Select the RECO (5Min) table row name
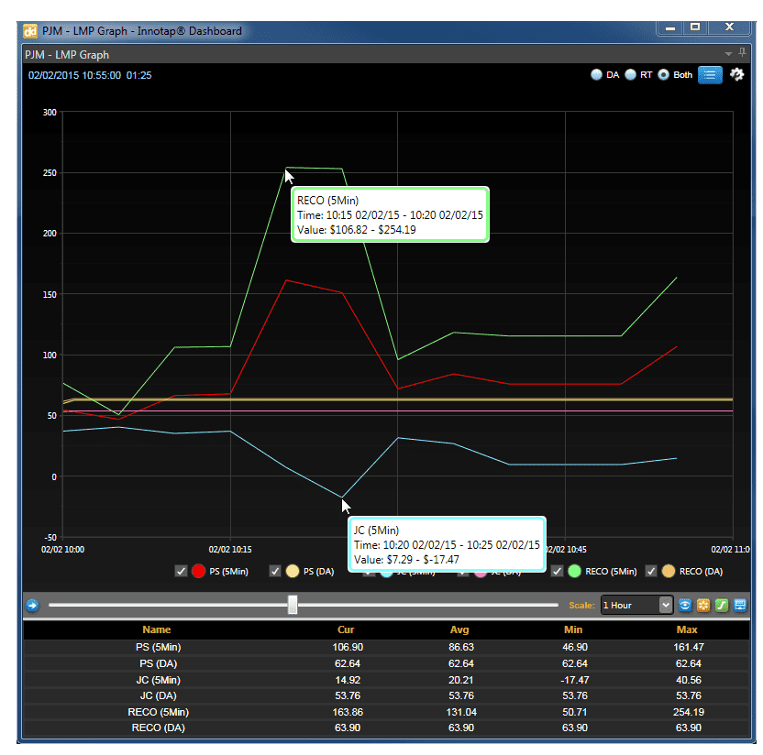The image size is (763, 755). coord(158,712)
